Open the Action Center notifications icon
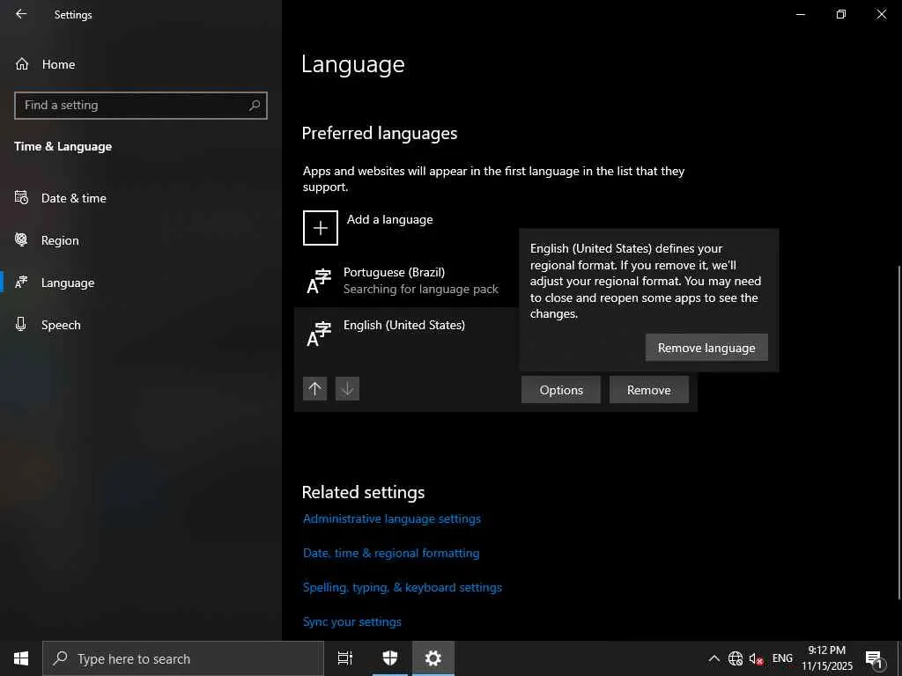Image resolution: width=902 pixels, height=676 pixels. pos(874,658)
